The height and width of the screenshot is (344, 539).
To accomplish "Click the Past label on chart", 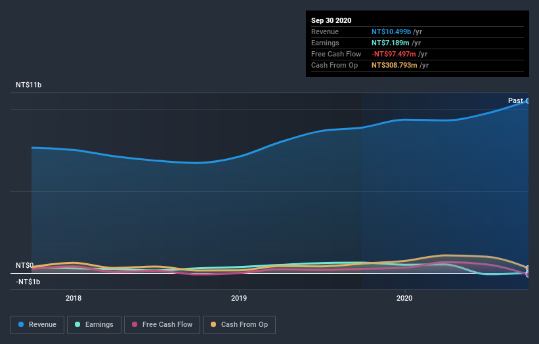I will [515, 100].
